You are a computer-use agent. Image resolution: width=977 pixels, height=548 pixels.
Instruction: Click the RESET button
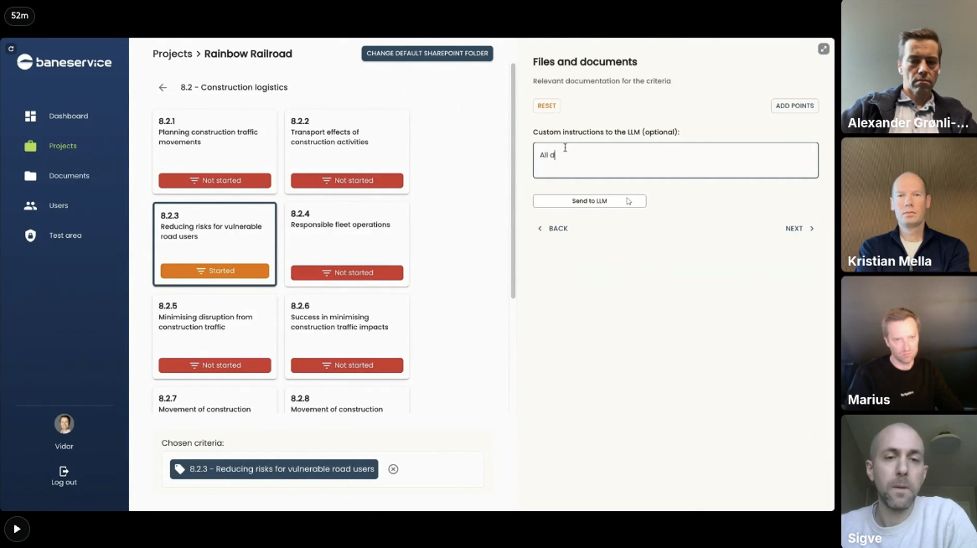pos(546,106)
